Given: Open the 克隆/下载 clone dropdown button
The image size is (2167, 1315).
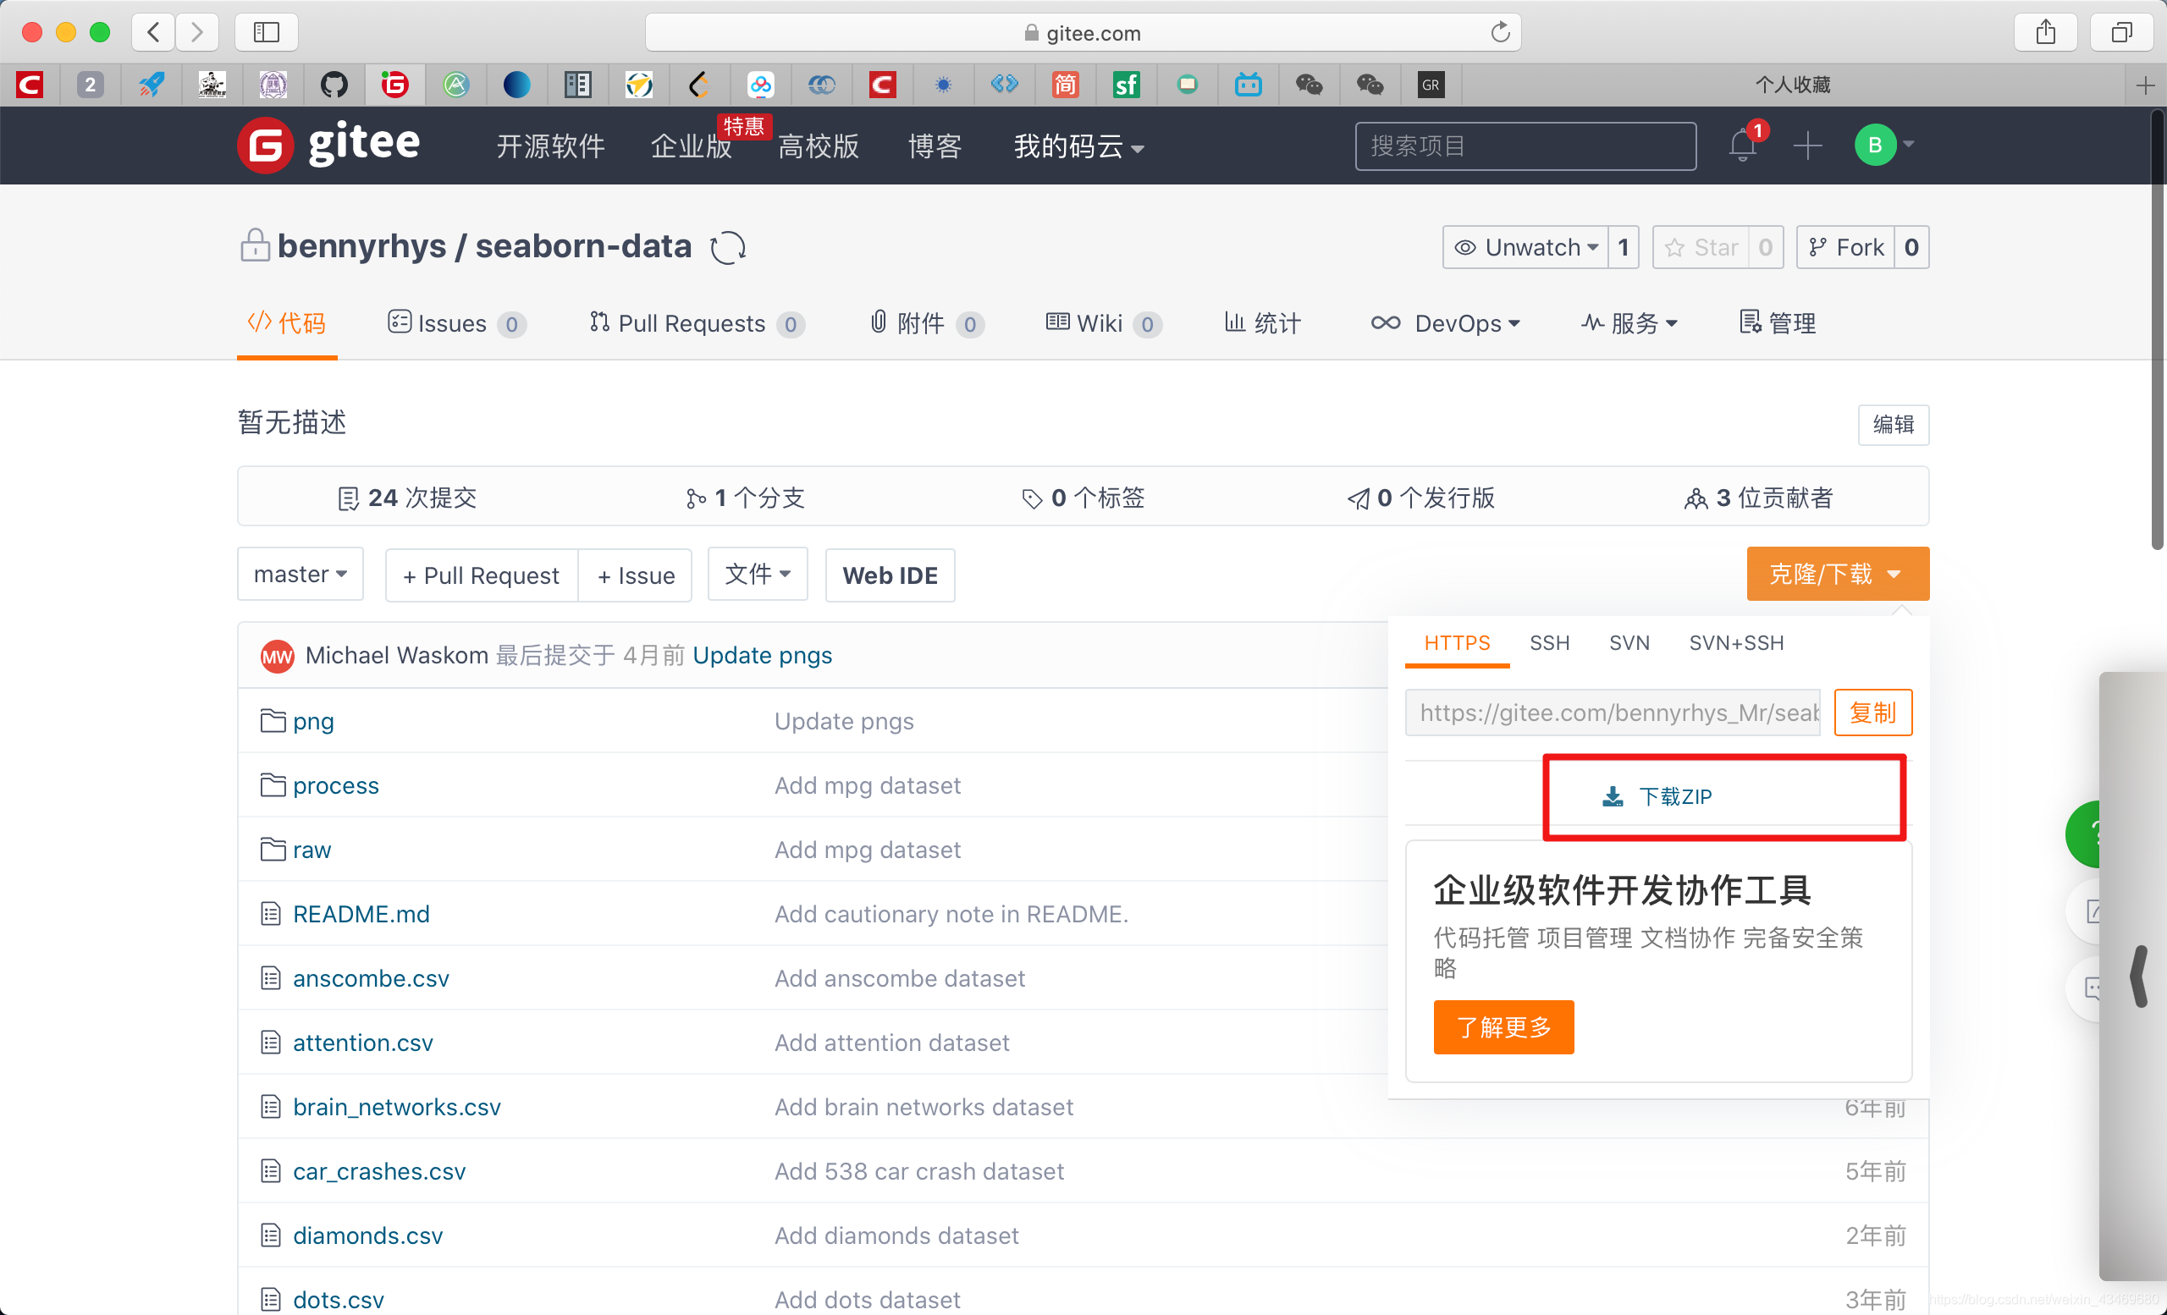Looking at the screenshot, I should tap(1837, 574).
